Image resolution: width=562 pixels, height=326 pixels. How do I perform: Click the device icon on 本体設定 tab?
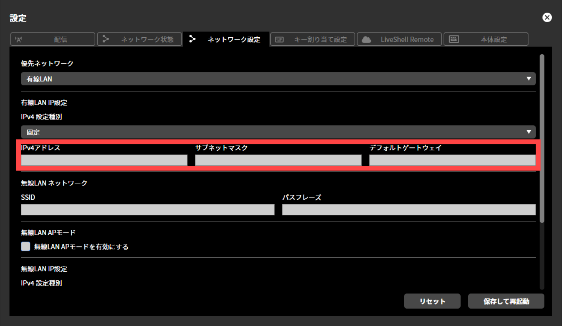tap(454, 39)
